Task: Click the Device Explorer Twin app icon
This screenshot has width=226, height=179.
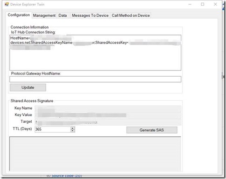Action: click(x=7, y=4)
